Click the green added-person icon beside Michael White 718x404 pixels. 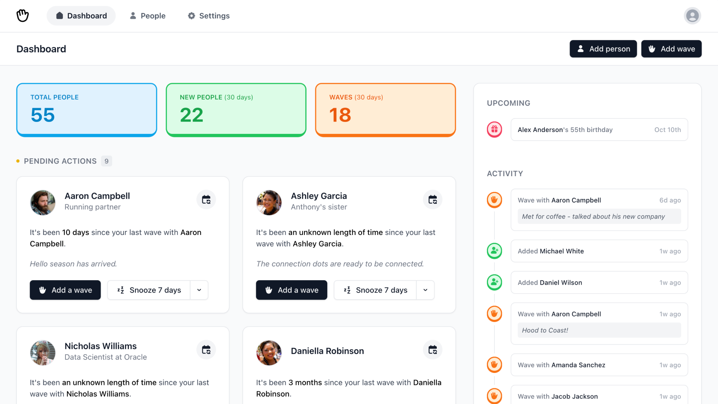[x=494, y=251]
